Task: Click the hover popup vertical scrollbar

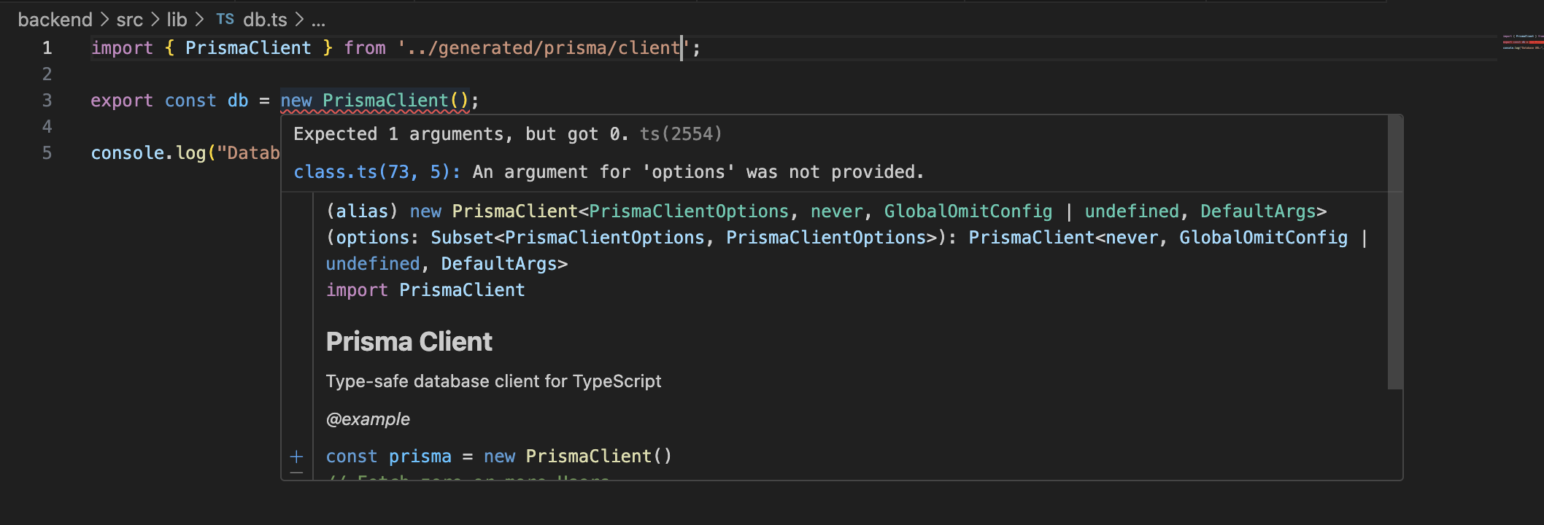Action: [1394, 252]
